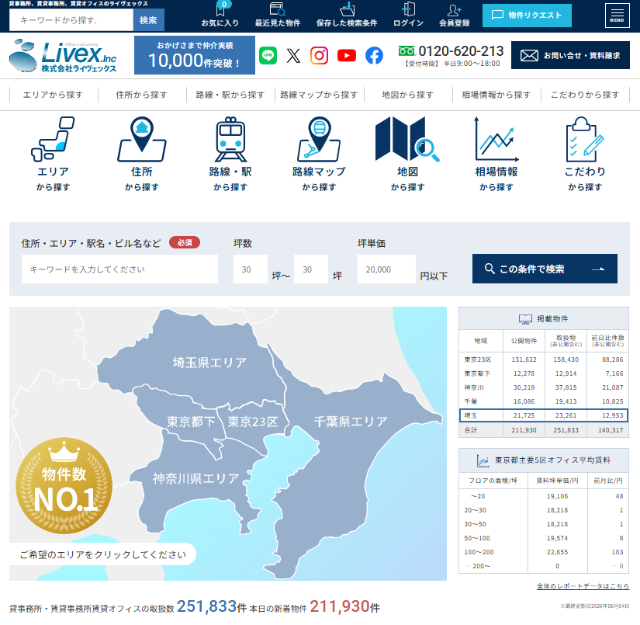Click the large 路線・駅 train icon

click(x=230, y=139)
